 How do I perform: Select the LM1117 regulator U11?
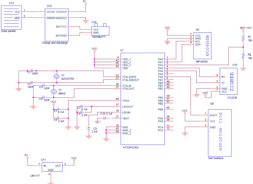pyautogui.click(x=52, y=167)
